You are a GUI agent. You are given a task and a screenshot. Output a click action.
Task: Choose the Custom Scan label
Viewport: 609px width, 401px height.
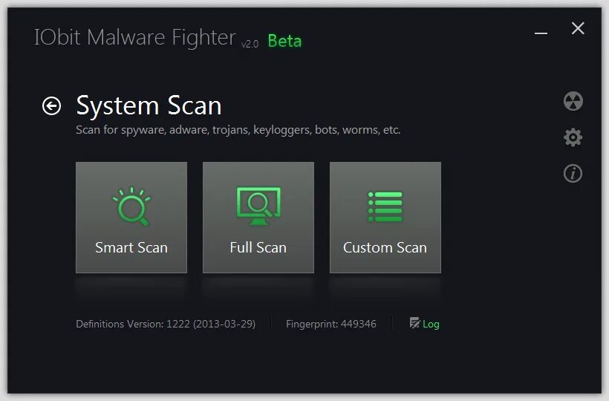(x=385, y=247)
